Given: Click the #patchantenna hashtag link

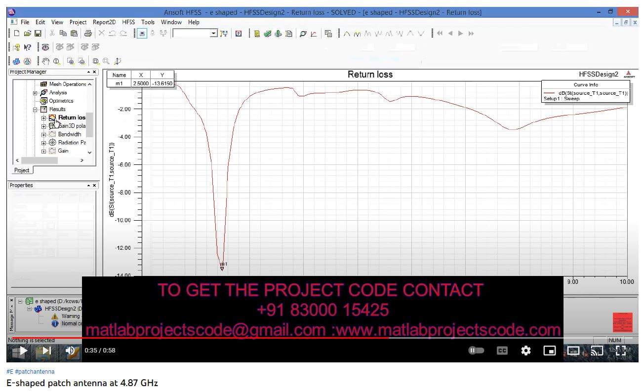Looking at the screenshot, I should (35, 372).
